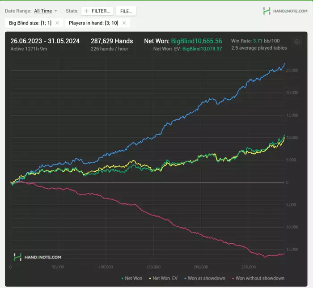313x288 pixels.
Task: Click the Hand2Note logo at top right
Action: pos(285,11)
